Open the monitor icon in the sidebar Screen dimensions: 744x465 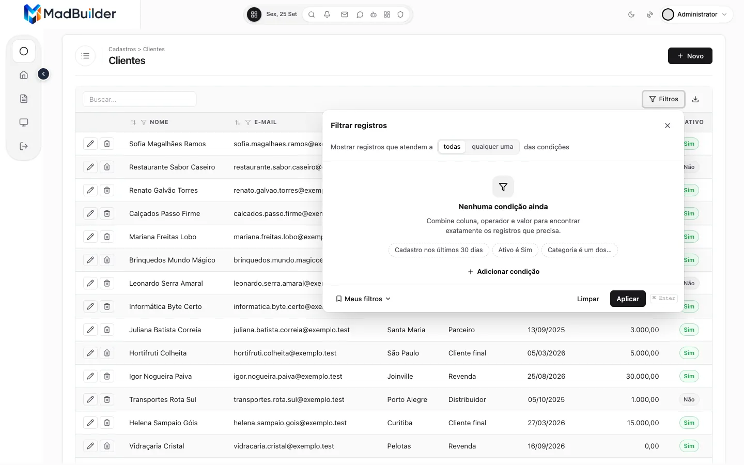[24, 122]
